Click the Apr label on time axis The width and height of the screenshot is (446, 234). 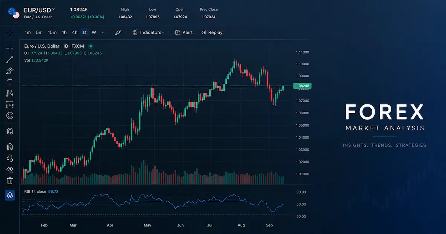pyautogui.click(x=110, y=225)
